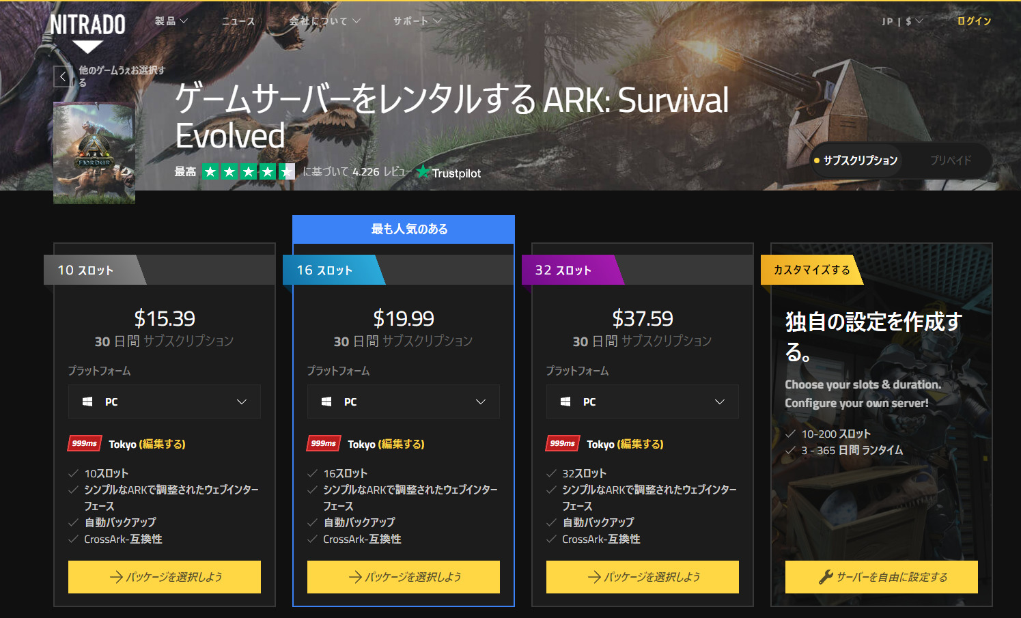Viewport: 1021px width, 618px height.
Task: Expand the JP | $ language currency selector
Action: pyautogui.click(x=902, y=21)
